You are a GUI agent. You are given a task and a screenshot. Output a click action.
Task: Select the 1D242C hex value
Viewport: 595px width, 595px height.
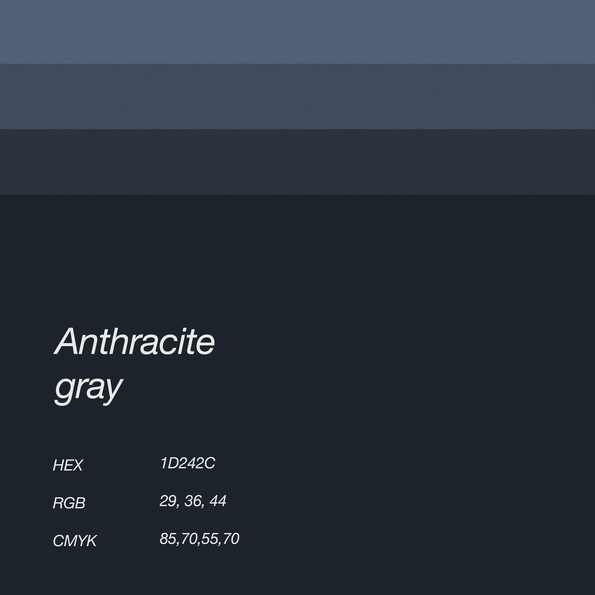click(188, 463)
